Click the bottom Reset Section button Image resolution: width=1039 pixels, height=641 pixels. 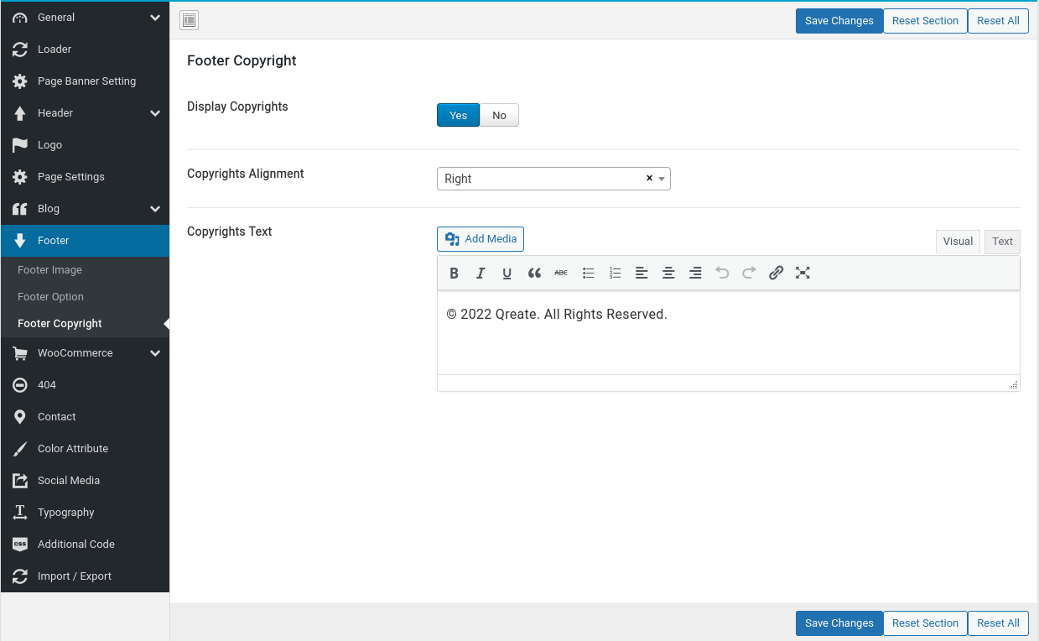click(x=925, y=623)
